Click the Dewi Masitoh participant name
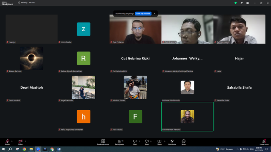The height and width of the screenshot is (152, 271). coord(32,87)
